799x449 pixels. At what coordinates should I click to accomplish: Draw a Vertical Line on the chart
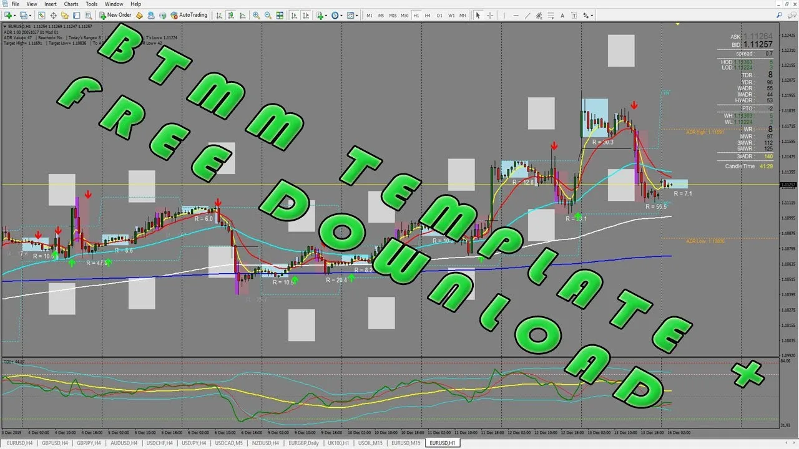click(x=504, y=16)
